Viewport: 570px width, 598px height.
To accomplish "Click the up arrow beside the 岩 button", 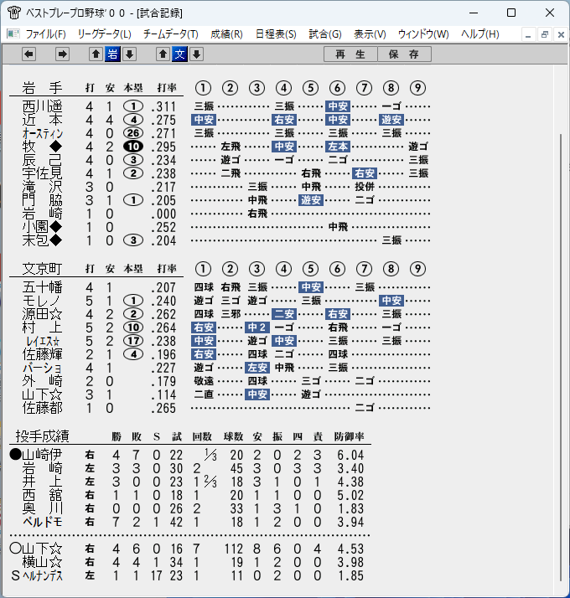I will 96,54.
